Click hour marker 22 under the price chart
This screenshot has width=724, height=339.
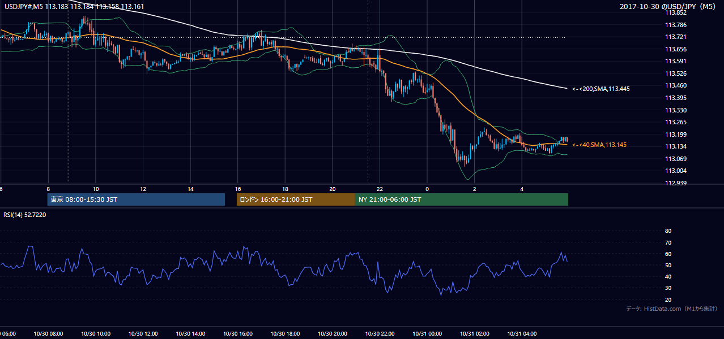pos(380,189)
